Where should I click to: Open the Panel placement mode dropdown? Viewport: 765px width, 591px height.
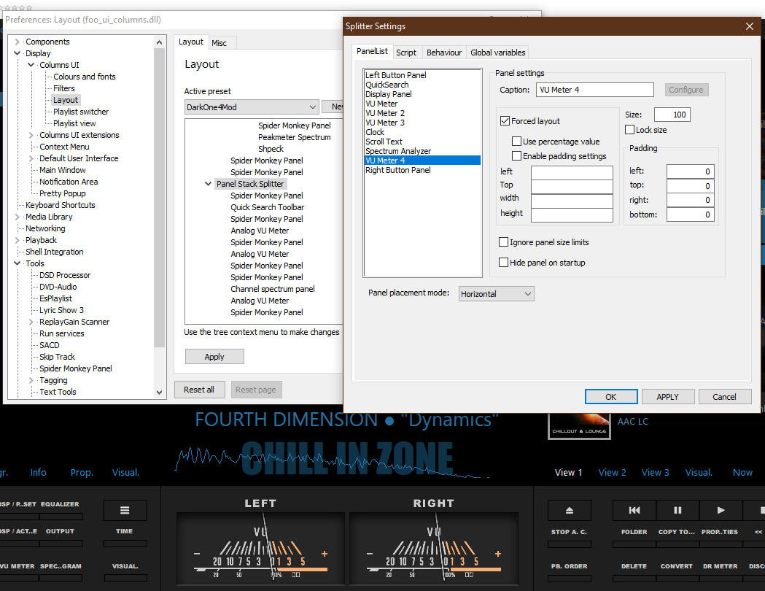pyautogui.click(x=496, y=294)
